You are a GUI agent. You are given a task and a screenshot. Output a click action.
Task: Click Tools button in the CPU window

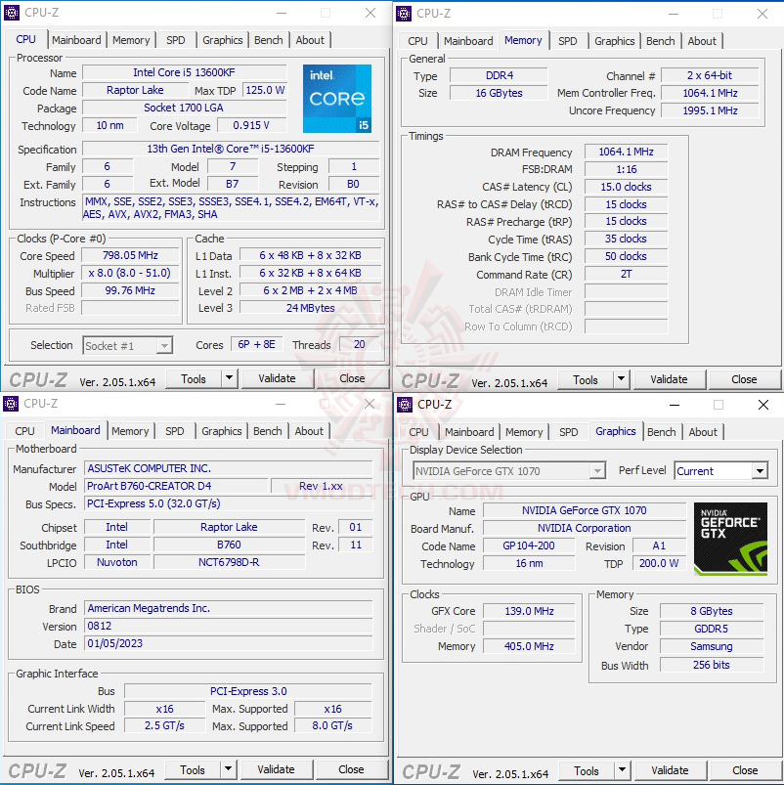(194, 378)
